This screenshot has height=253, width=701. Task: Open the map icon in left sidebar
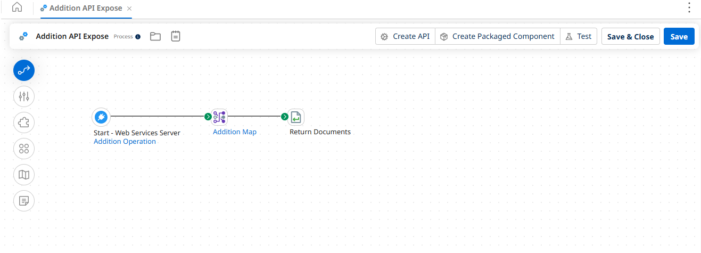(24, 175)
